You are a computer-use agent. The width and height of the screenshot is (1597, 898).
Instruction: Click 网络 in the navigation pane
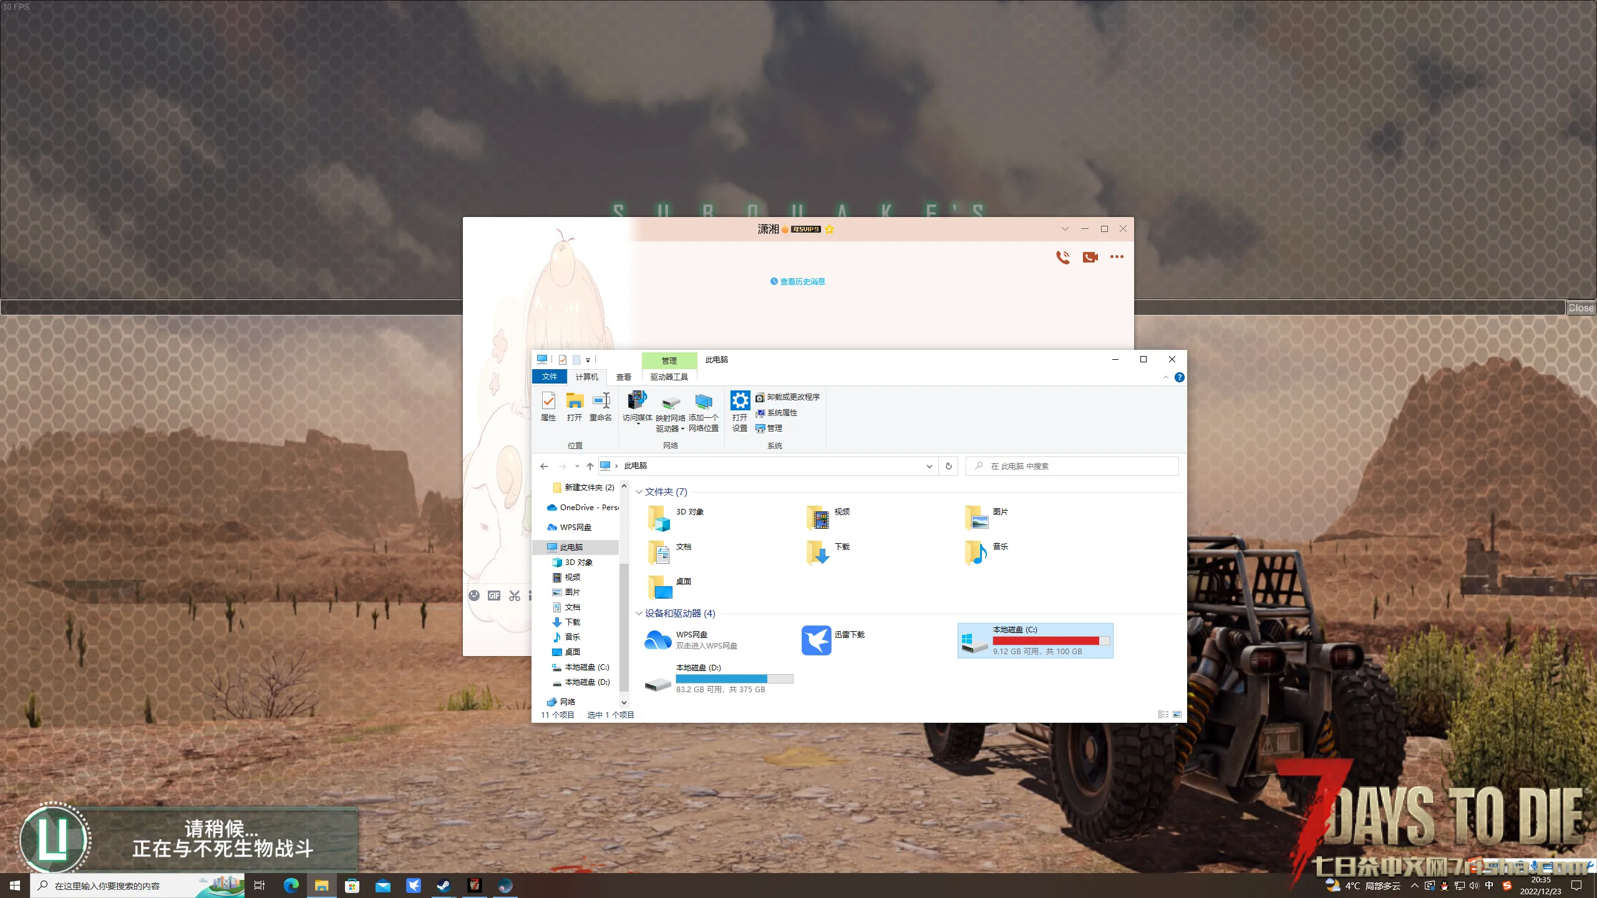pyautogui.click(x=561, y=702)
